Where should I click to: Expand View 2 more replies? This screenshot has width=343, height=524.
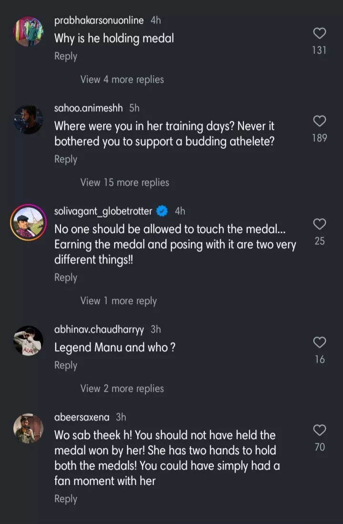pyautogui.click(x=122, y=388)
